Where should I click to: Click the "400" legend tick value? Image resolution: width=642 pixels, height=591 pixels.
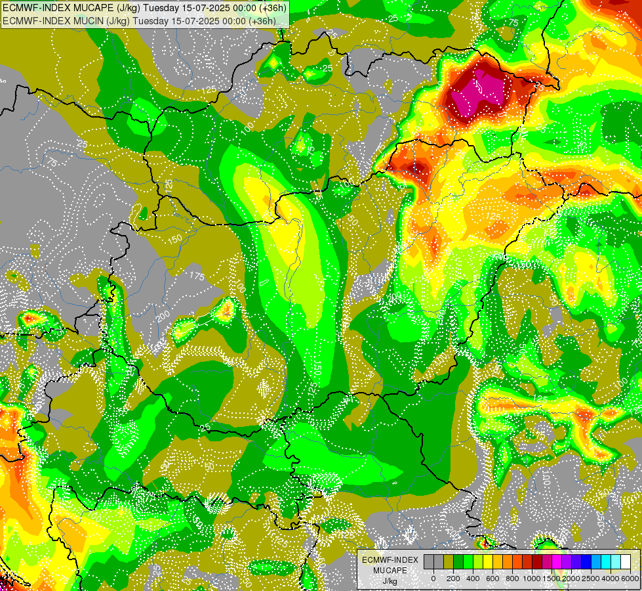click(x=473, y=579)
